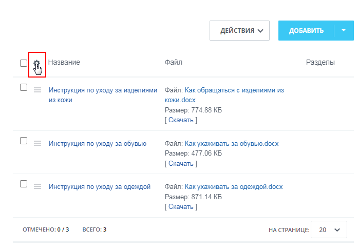Check the box for уходу за одеждой row

(24, 184)
